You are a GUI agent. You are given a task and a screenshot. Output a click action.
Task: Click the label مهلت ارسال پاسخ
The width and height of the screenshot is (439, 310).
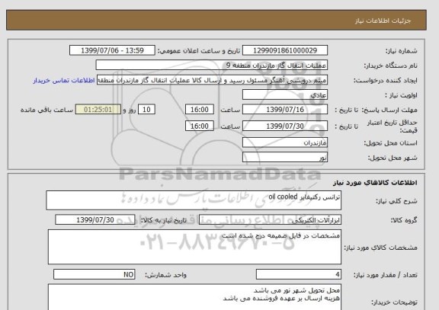389,110
